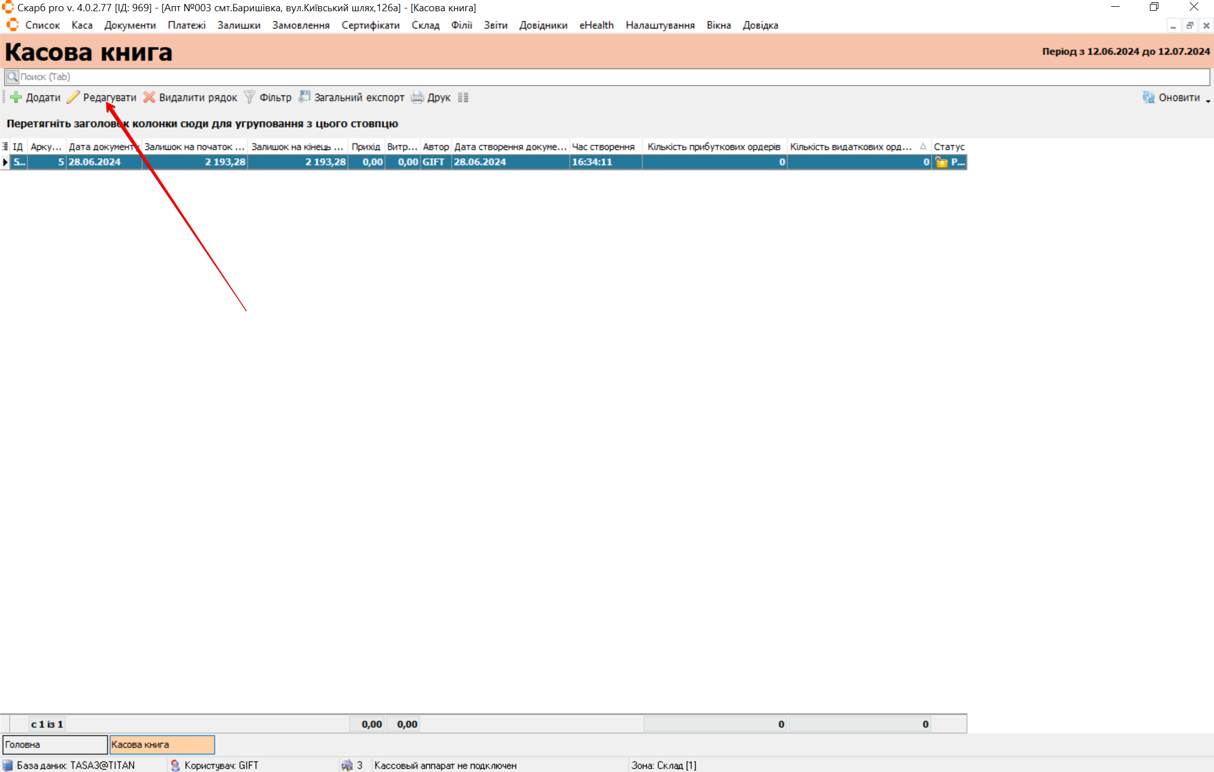The width and height of the screenshot is (1214, 772).
Task: Click the Оновити refresh icon
Action: 1148,97
